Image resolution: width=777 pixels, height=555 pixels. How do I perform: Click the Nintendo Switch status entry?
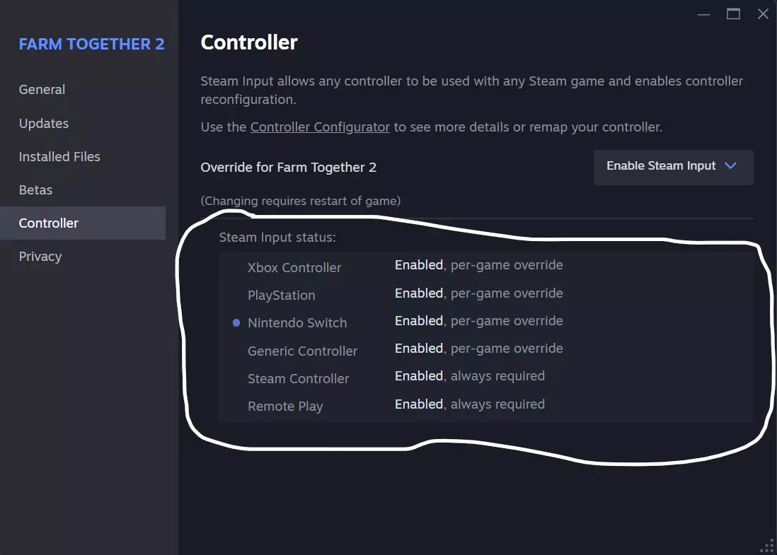[297, 322]
